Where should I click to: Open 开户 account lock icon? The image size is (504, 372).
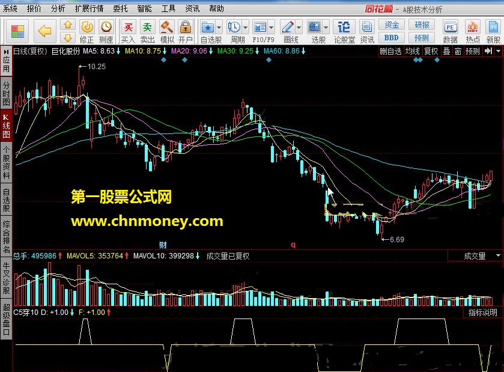[x=186, y=31]
